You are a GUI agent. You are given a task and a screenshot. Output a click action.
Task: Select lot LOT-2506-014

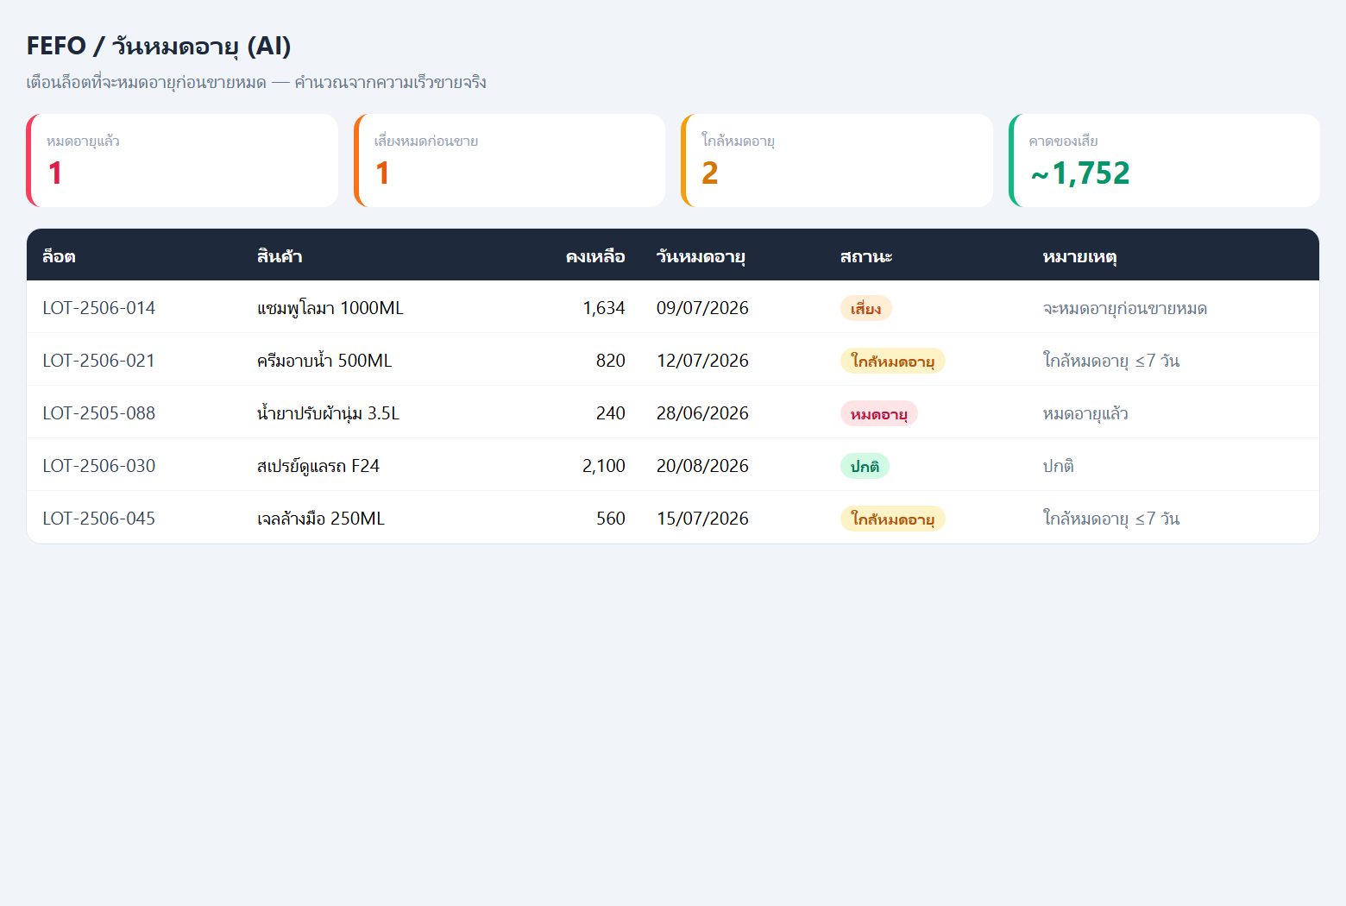coord(99,308)
